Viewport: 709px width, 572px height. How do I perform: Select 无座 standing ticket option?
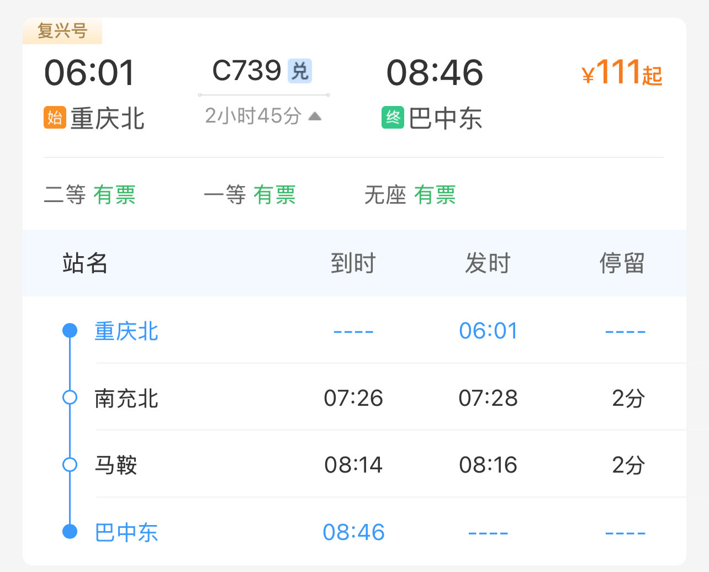click(410, 195)
